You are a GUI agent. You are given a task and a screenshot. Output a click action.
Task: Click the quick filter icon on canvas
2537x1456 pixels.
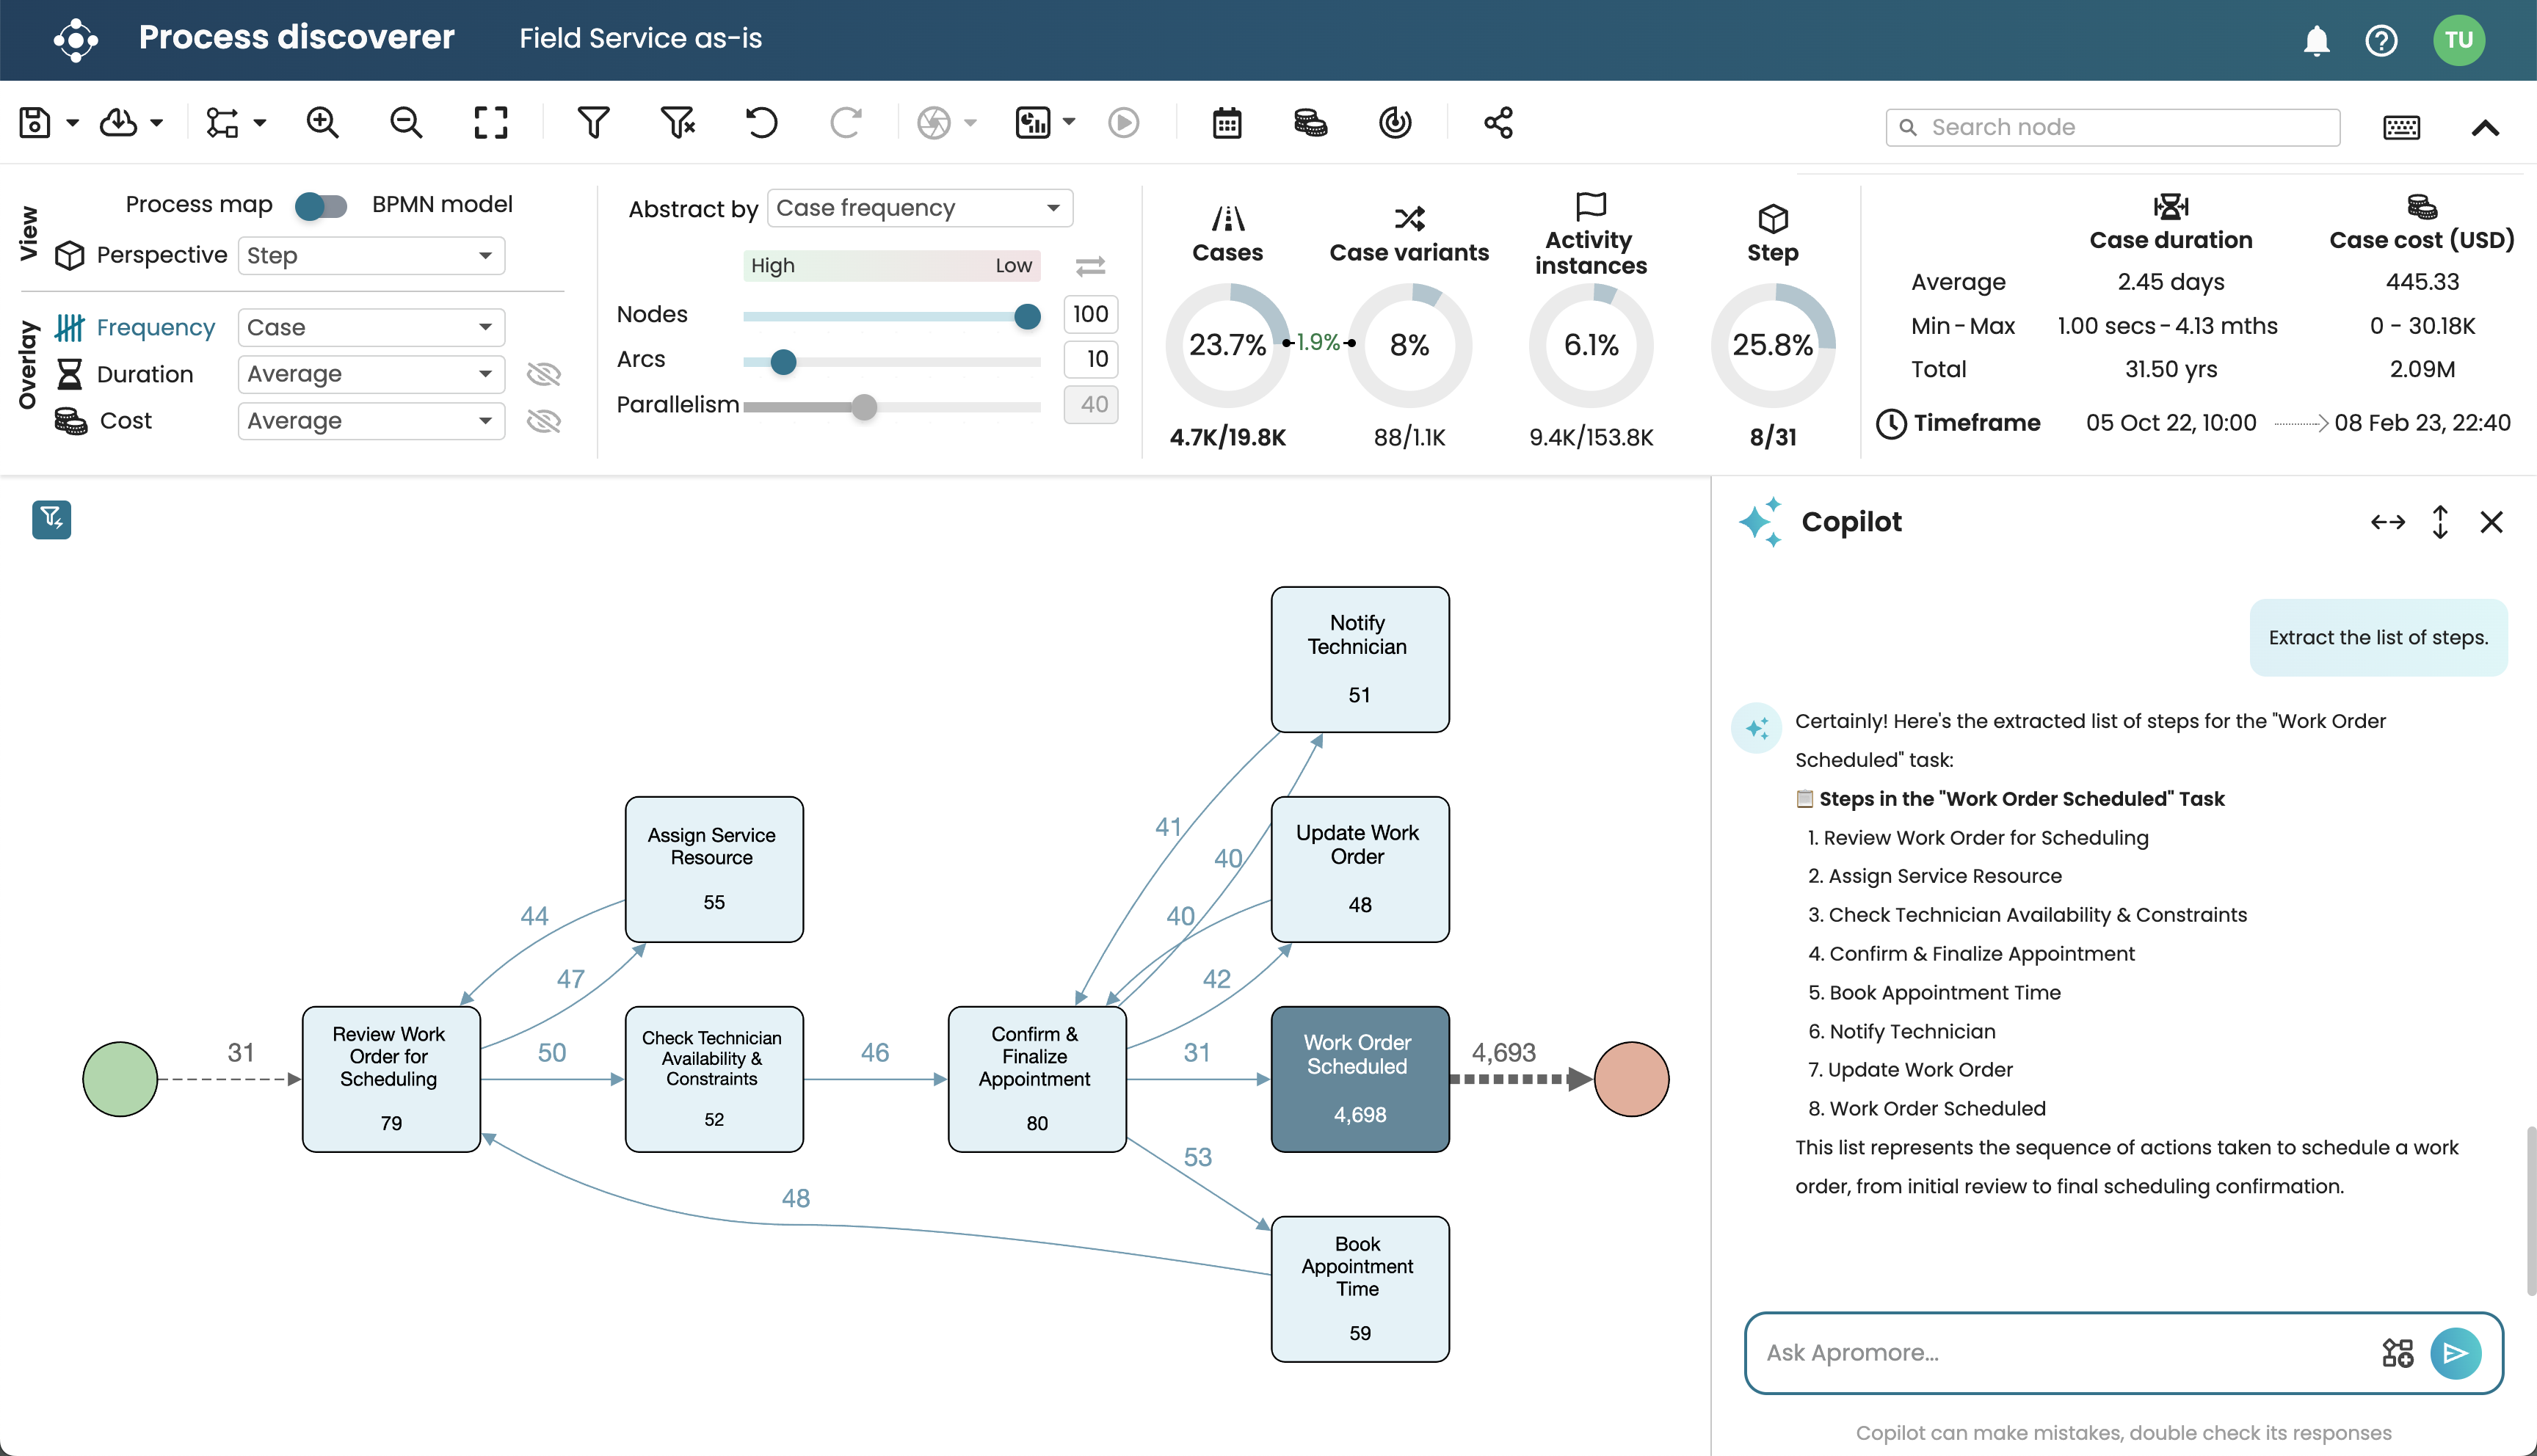[x=51, y=519]
